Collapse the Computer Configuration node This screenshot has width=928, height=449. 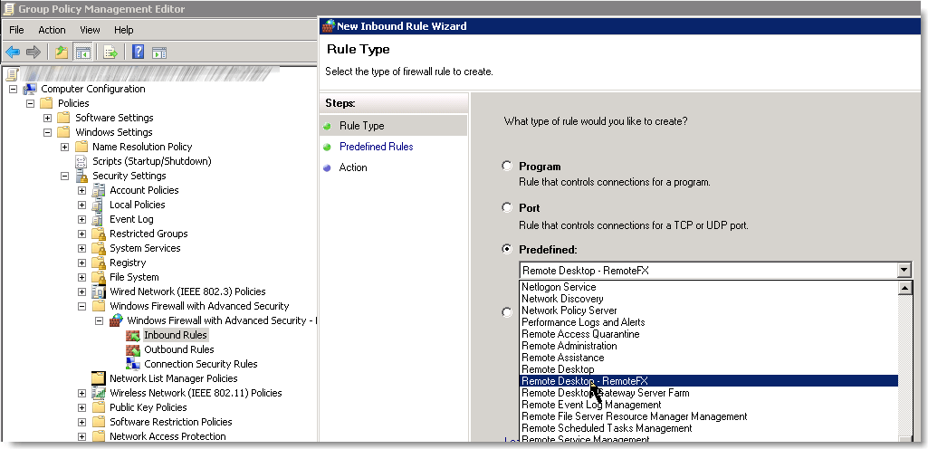(x=13, y=89)
